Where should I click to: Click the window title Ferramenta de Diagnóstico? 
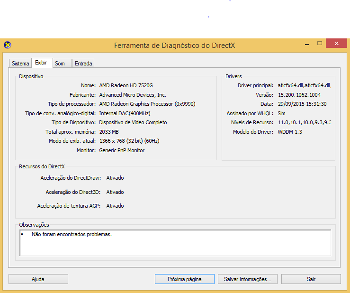[174, 46]
